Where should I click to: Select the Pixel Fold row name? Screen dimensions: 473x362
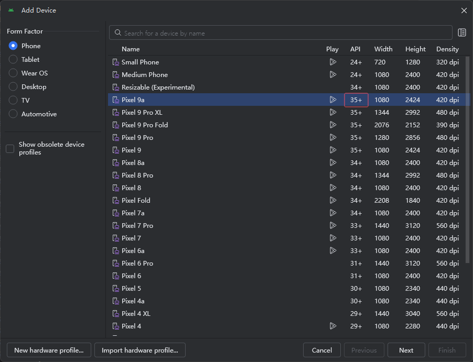click(x=136, y=201)
